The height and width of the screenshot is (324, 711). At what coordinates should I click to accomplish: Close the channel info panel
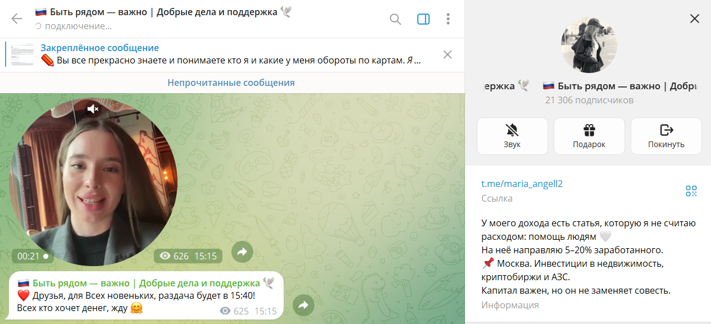[x=695, y=19]
